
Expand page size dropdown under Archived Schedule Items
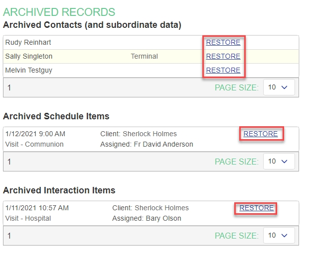pos(279,161)
